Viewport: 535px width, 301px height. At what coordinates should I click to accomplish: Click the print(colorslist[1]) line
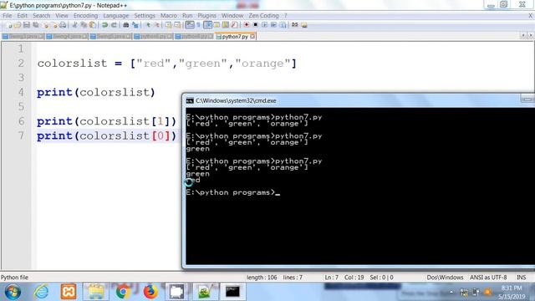[107, 121]
